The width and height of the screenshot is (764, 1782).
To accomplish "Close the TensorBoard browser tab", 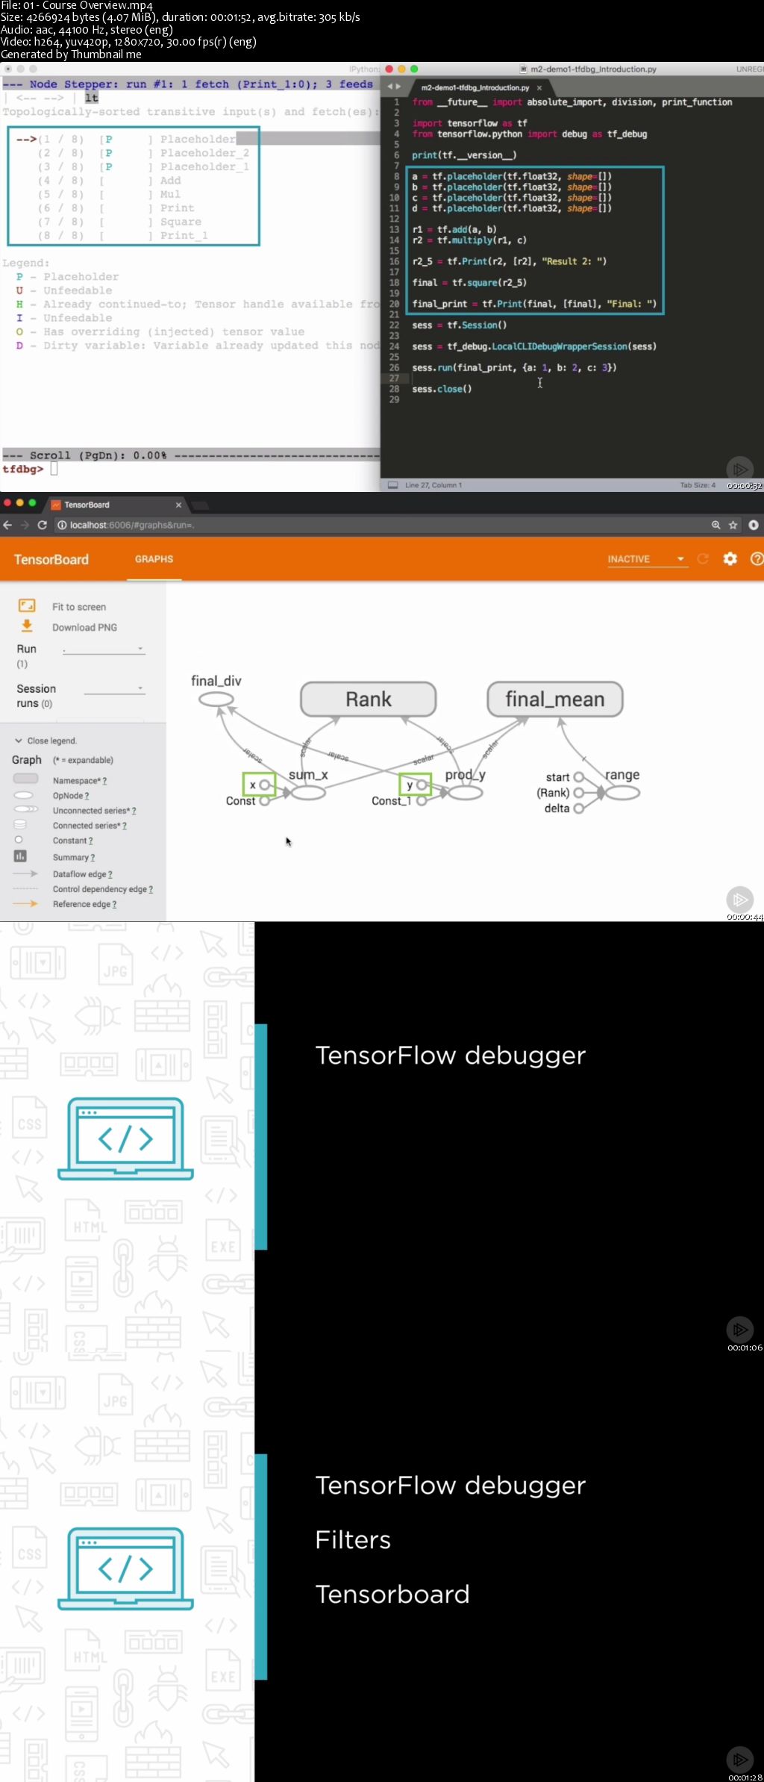I will pyautogui.click(x=178, y=505).
